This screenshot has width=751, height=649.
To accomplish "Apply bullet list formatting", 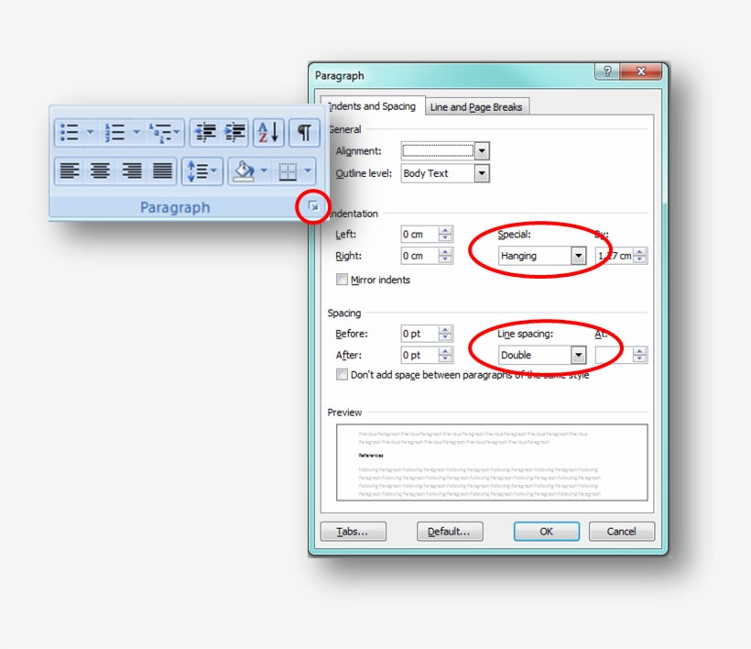I will tap(70, 132).
